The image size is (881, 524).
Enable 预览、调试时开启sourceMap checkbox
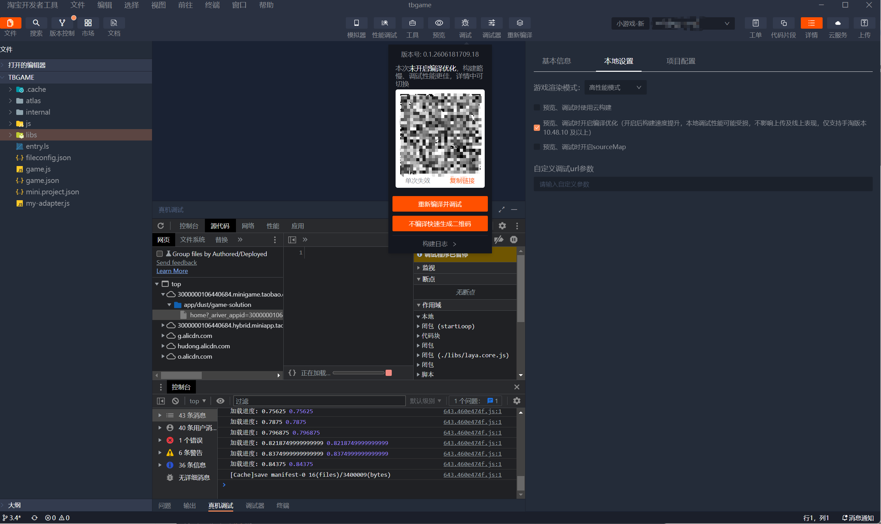(x=537, y=147)
